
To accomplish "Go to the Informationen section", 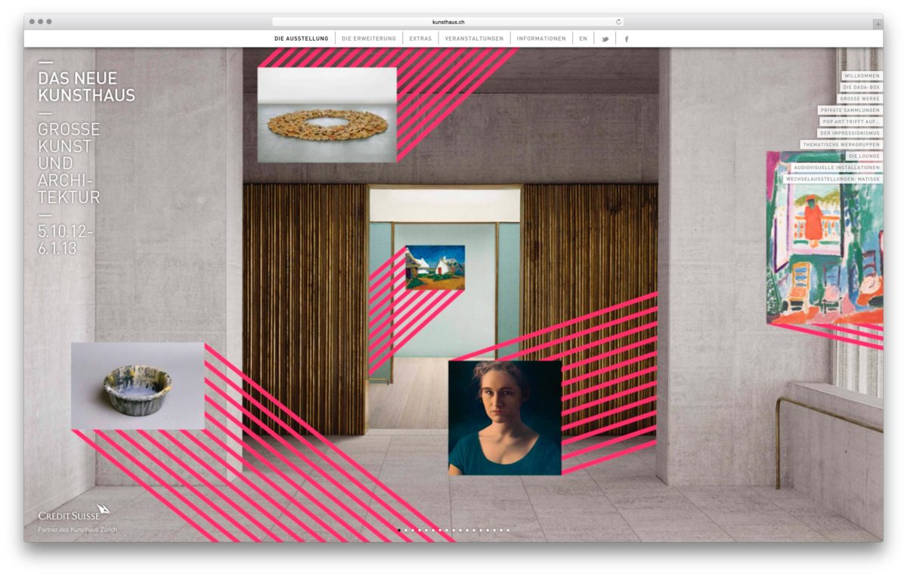I will tap(541, 39).
